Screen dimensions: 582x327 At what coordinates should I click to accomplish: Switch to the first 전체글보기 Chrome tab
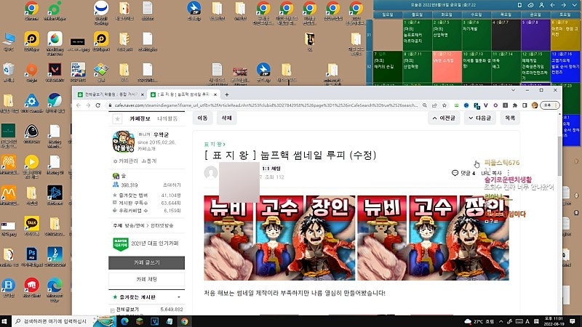(x=111, y=94)
